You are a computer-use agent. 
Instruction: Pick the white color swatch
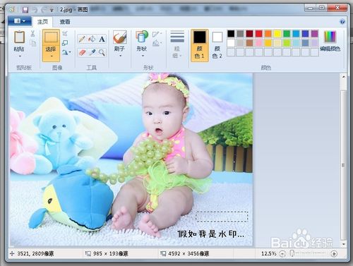[x=231, y=43]
